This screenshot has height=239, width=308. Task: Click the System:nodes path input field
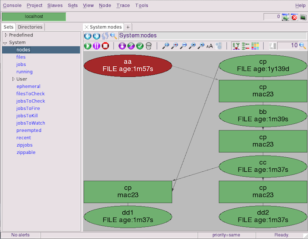tap(211, 36)
